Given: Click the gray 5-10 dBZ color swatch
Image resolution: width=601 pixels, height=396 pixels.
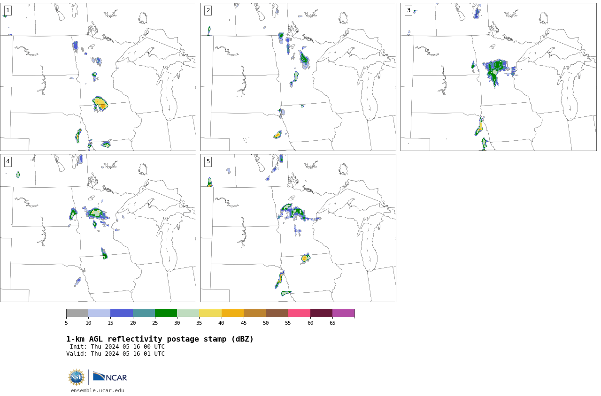Looking at the screenshot, I should tap(77, 313).
